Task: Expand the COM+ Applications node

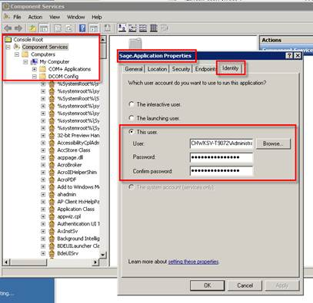Action: 35,69
